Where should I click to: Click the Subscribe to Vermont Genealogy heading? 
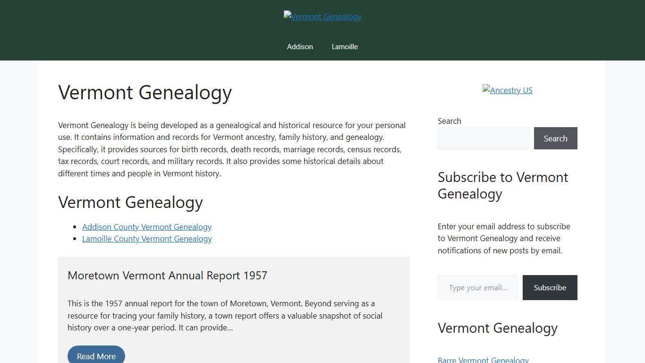click(502, 185)
